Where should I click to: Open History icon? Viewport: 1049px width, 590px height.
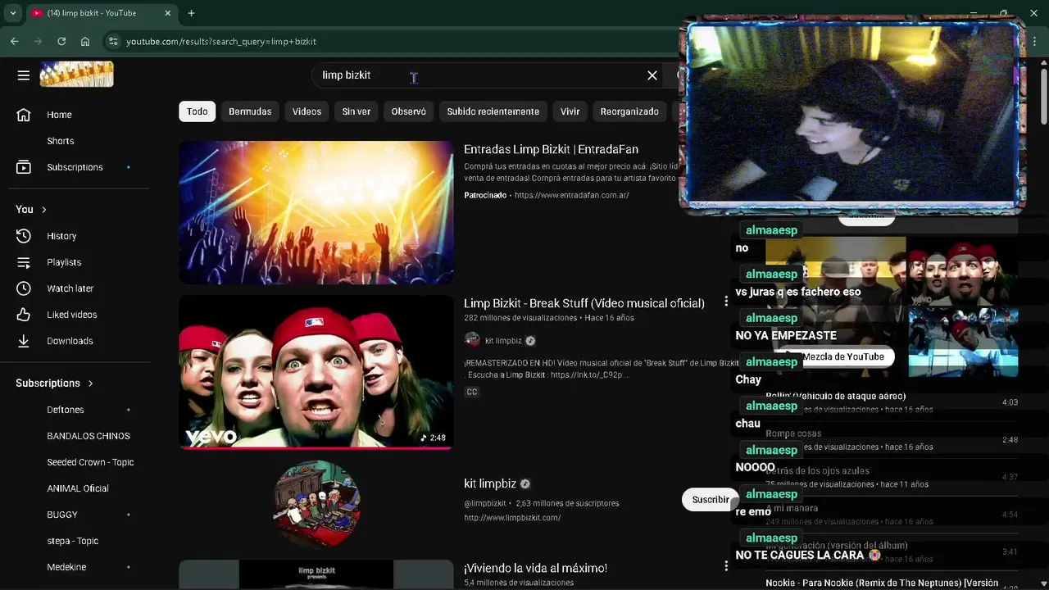pyautogui.click(x=24, y=236)
